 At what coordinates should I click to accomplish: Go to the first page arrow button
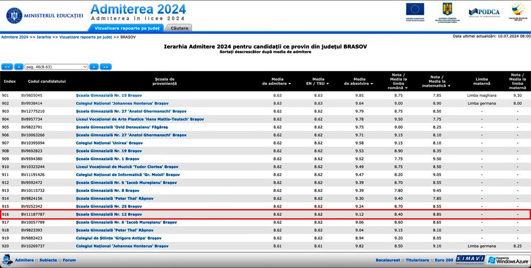pyautogui.click(x=7, y=67)
